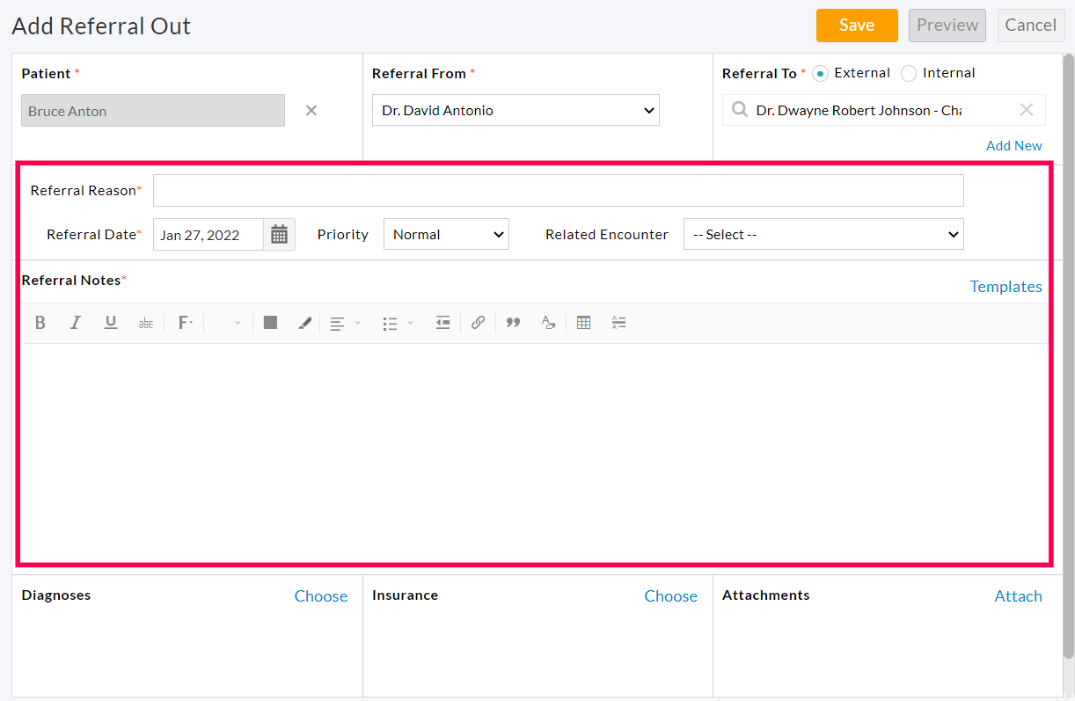Open Templates for referral notes
This screenshot has height=701, width=1075.
pyautogui.click(x=1006, y=286)
